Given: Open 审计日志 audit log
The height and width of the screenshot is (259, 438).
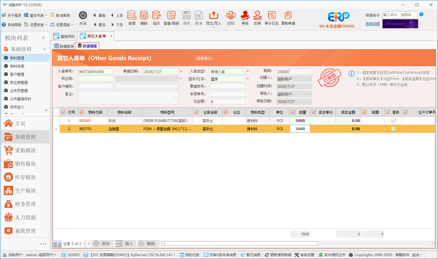Looking at the screenshot, I should point(272,18).
